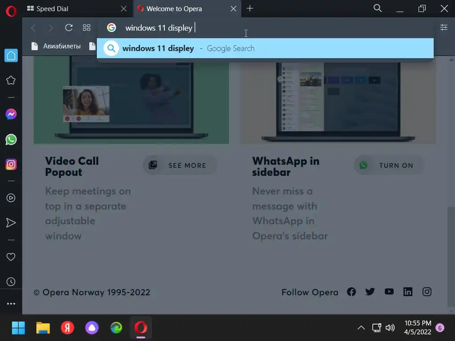
Task: Switch to the Speed Dial tab
Action: (78, 9)
